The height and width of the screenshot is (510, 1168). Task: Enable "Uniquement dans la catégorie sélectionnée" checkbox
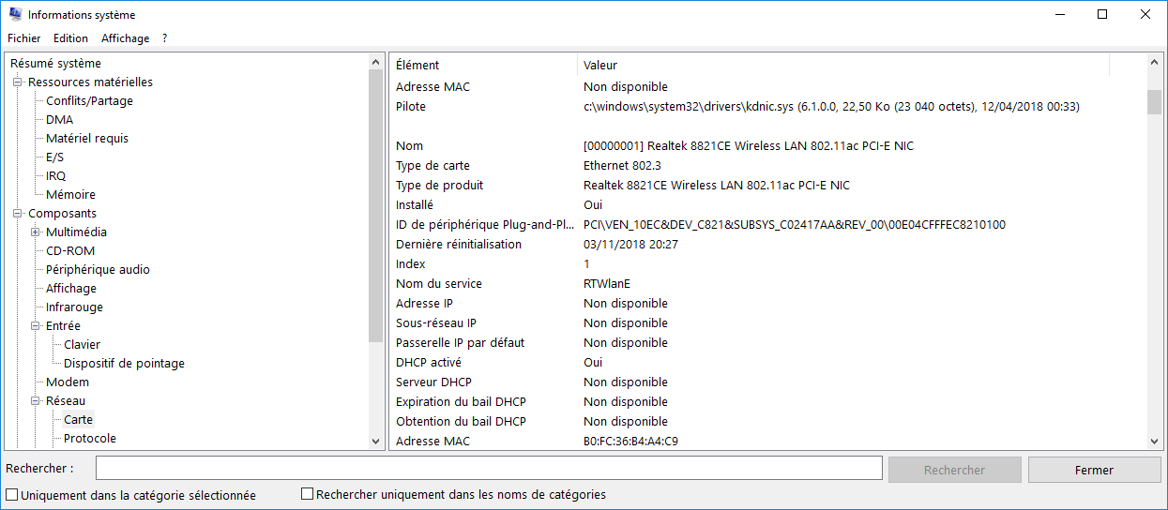point(12,494)
